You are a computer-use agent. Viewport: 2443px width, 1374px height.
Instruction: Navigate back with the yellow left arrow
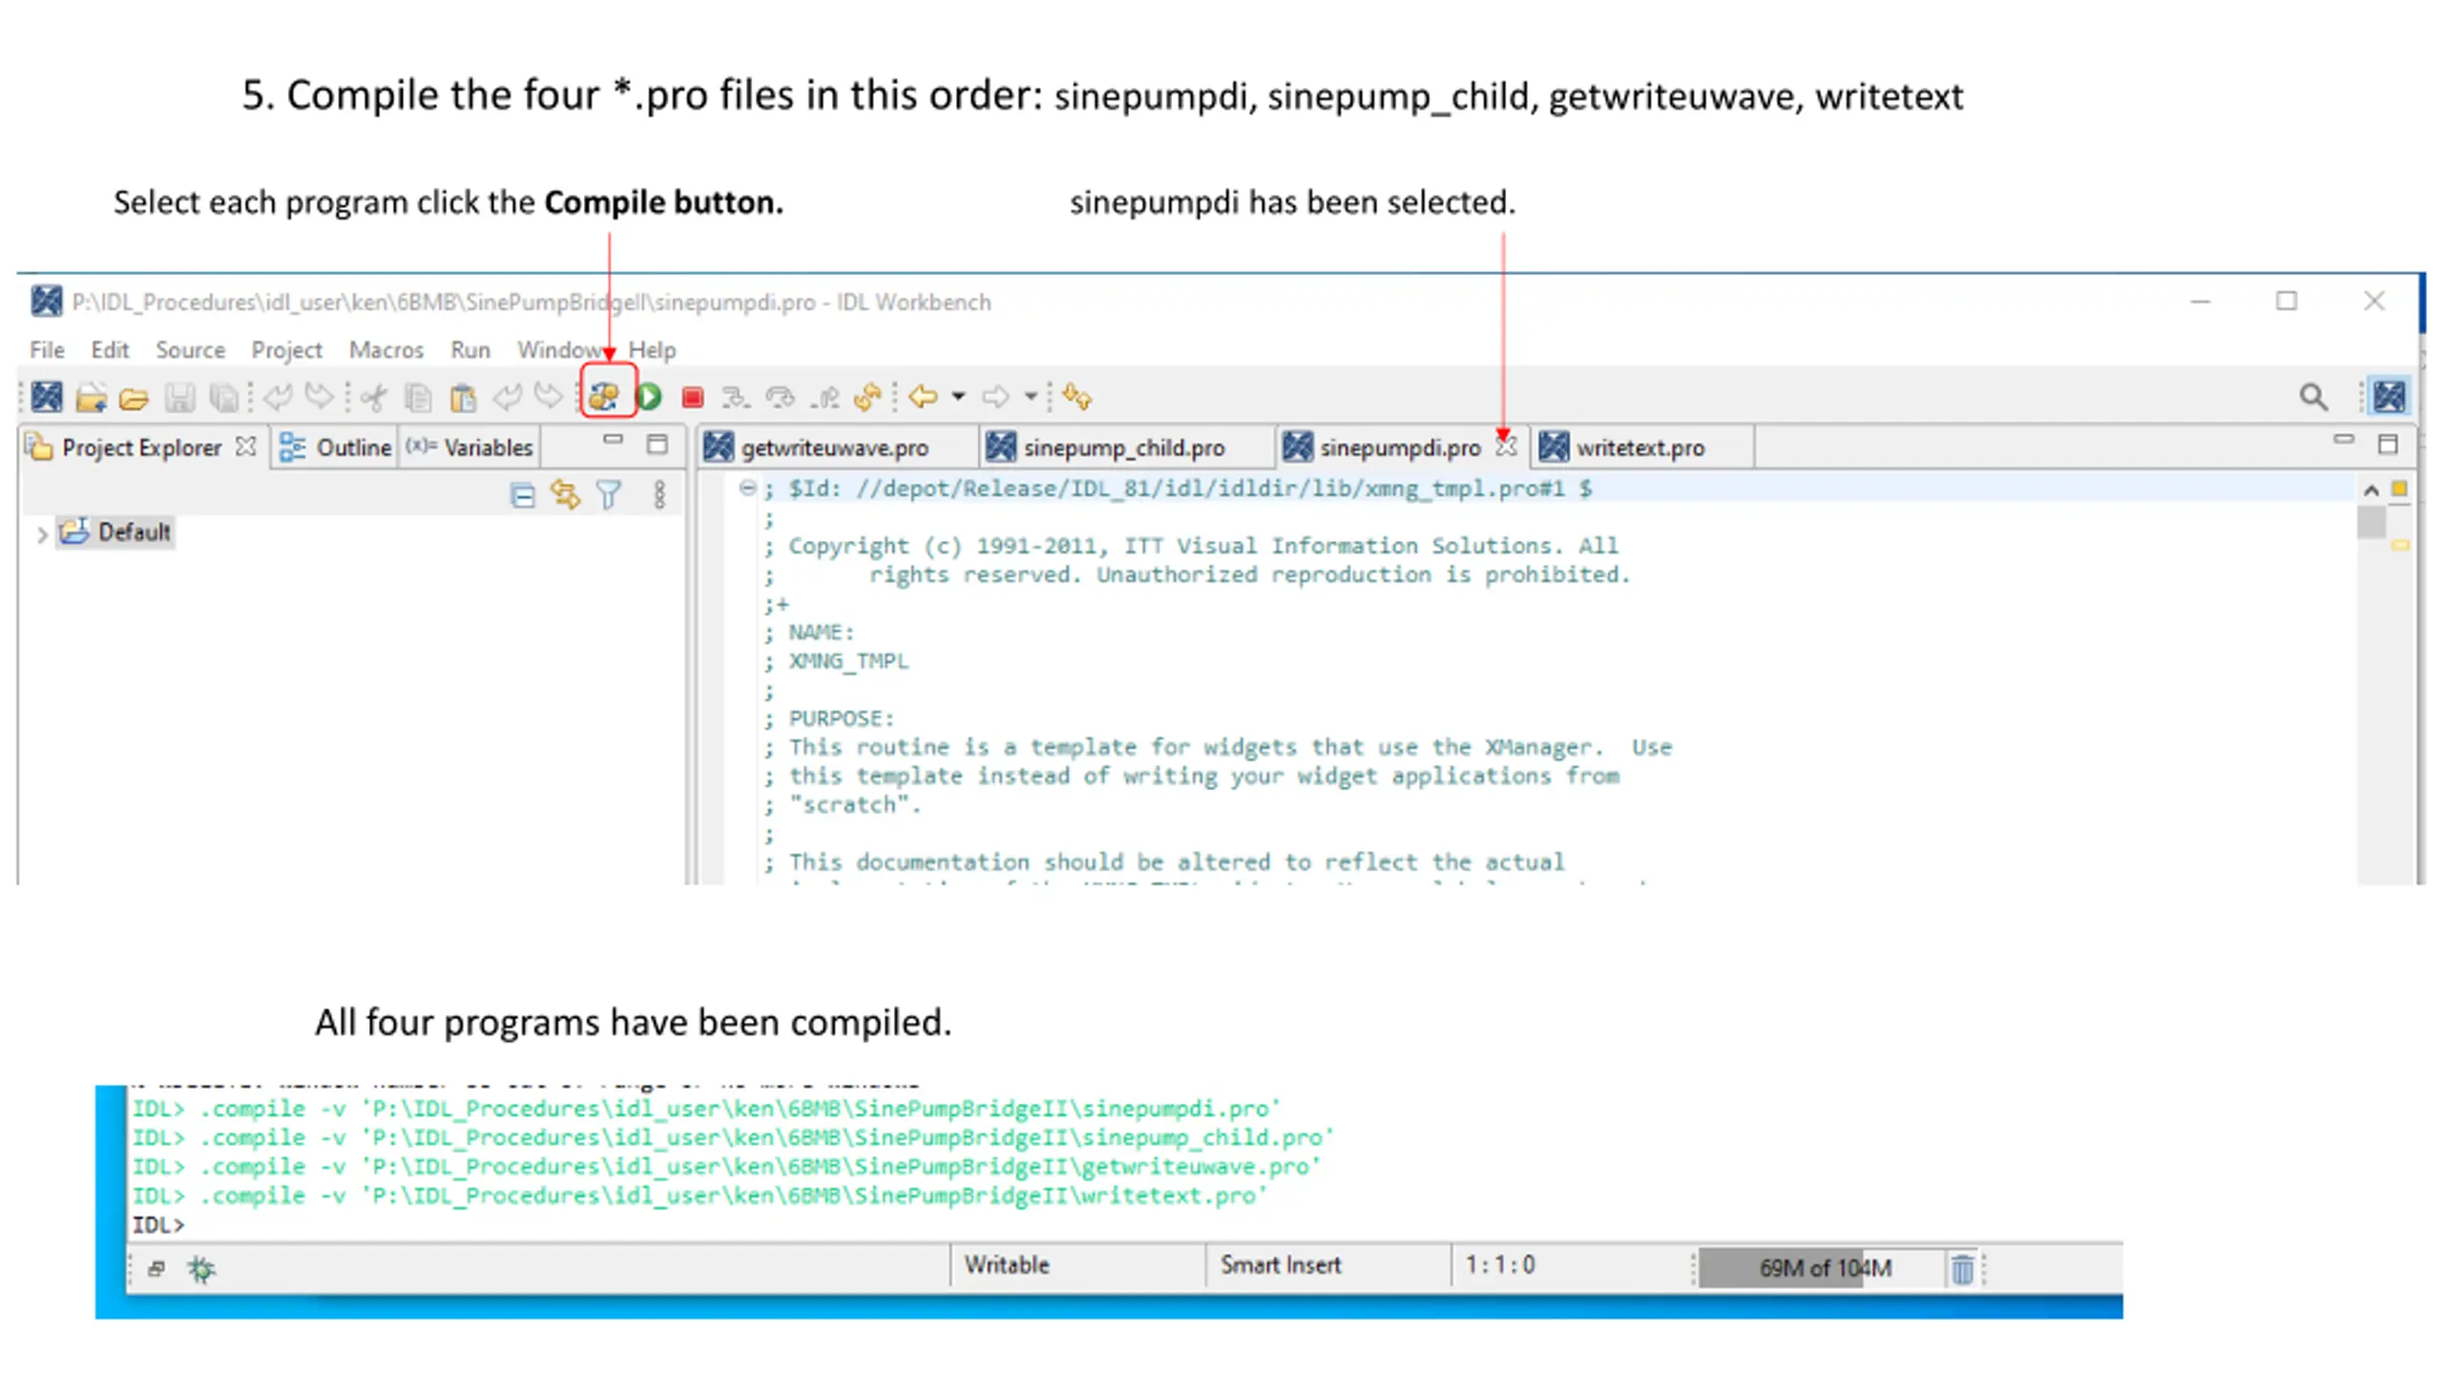923,396
